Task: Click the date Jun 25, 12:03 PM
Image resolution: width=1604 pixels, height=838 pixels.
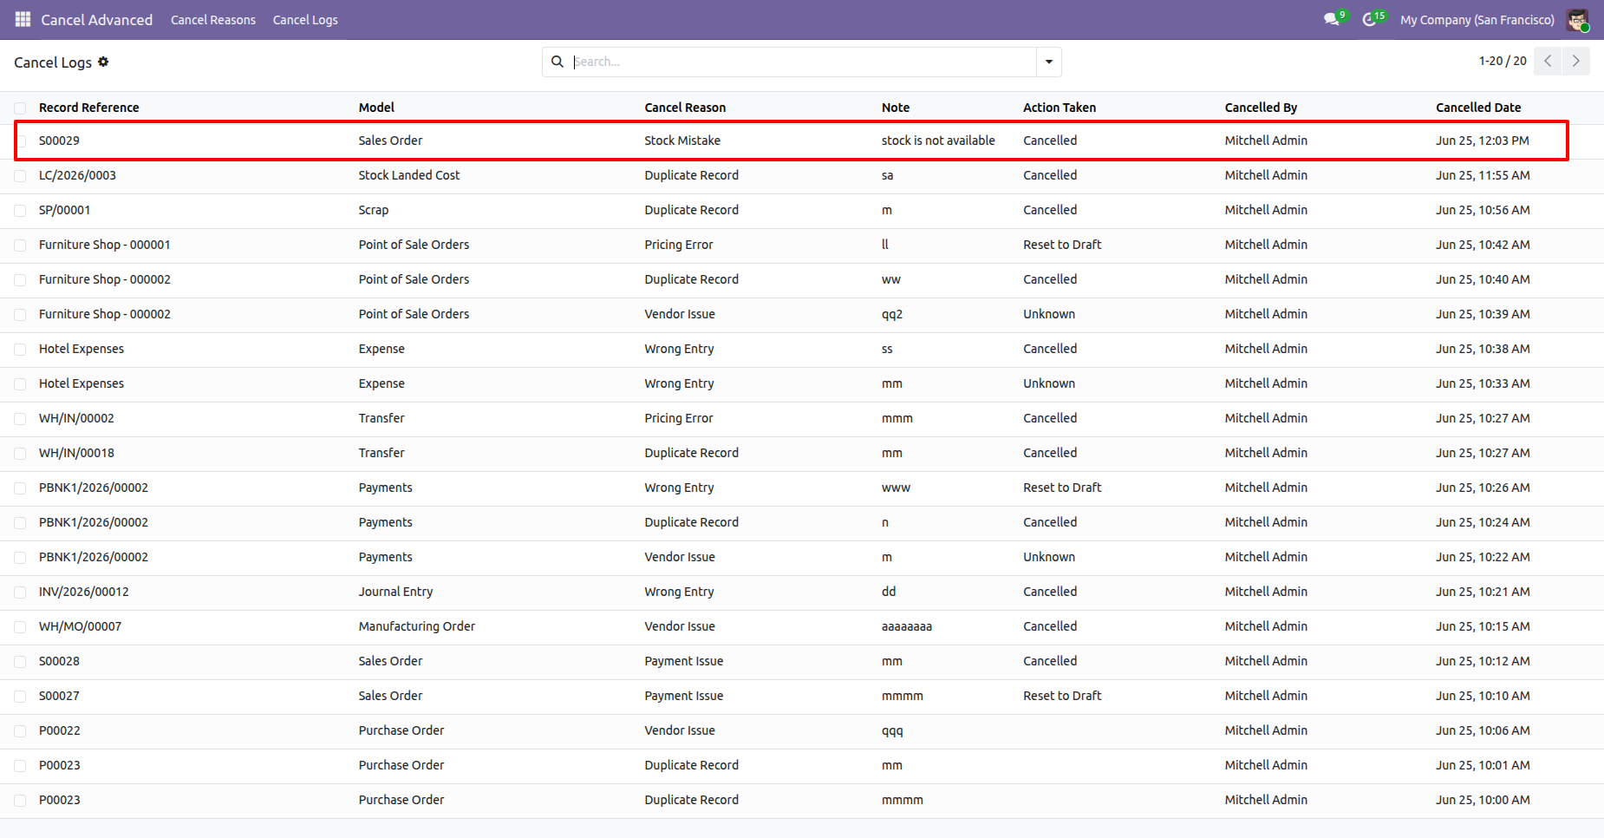Action: tap(1483, 141)
